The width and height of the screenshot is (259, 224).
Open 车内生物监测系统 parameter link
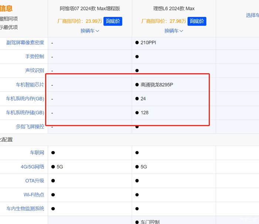pyautogui.click(x=25, y=208)
